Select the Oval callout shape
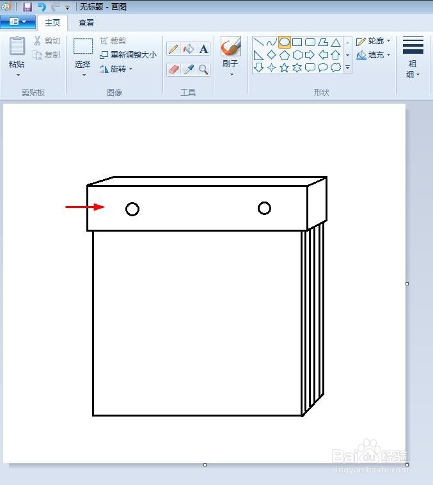433x485 pixels. 323,67
